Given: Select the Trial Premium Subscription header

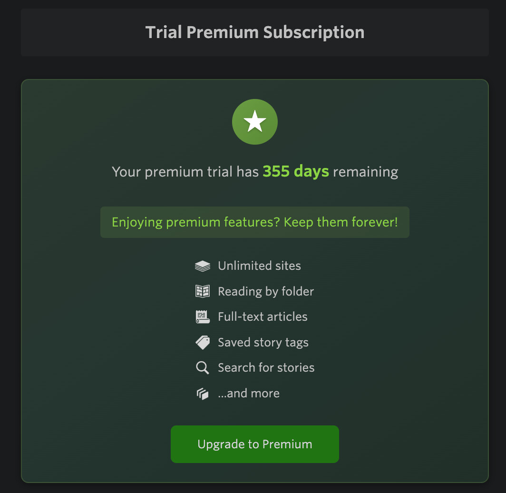Looking at the screenshot, I should point(255,32).
